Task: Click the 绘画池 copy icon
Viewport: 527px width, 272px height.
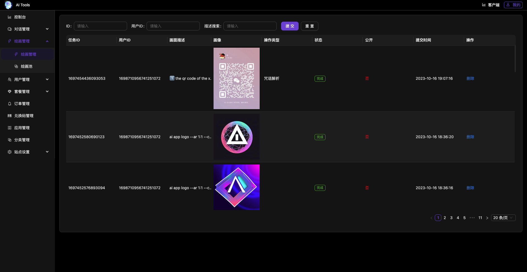Action: click(x=16, y=66)
